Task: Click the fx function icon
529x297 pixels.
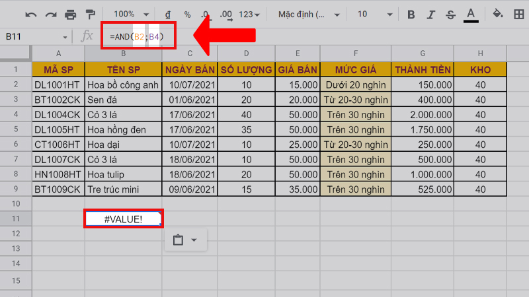Action: click(87, 36)
